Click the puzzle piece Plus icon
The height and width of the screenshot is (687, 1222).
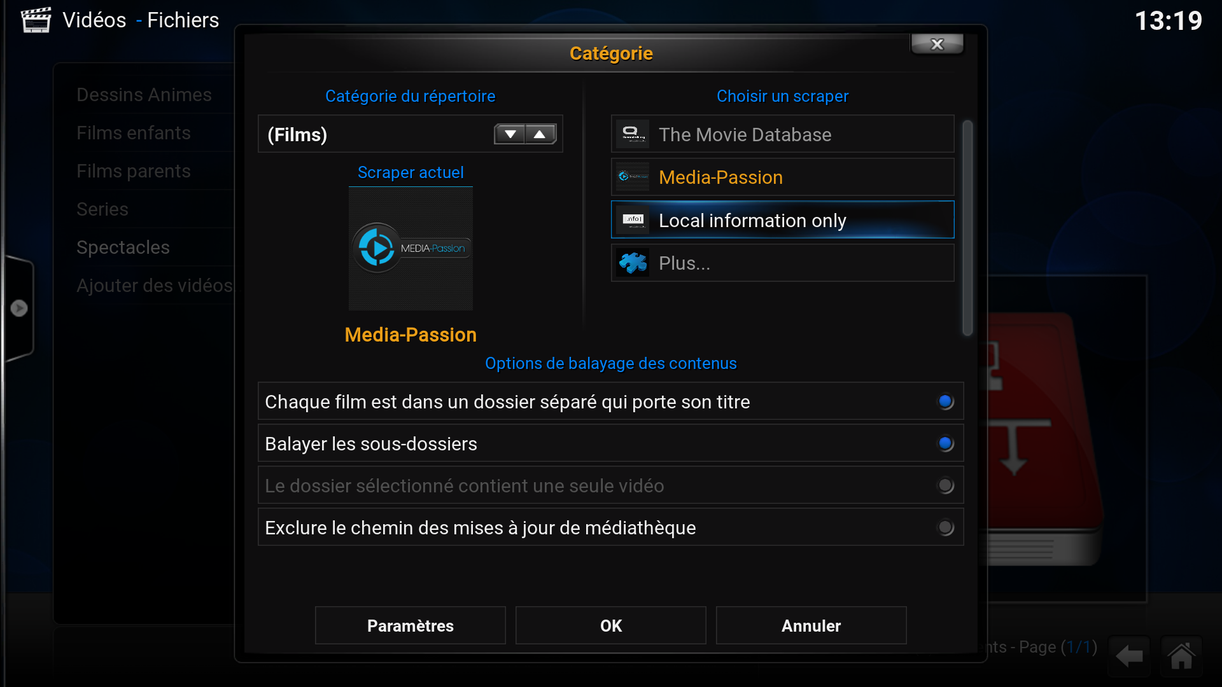[632, 263]
